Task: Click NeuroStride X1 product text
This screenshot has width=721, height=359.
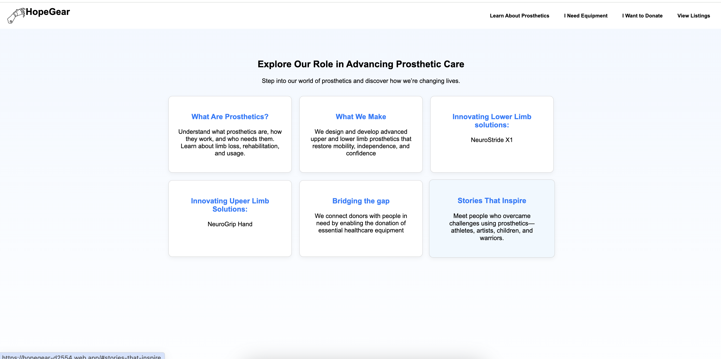Action: 491,140
